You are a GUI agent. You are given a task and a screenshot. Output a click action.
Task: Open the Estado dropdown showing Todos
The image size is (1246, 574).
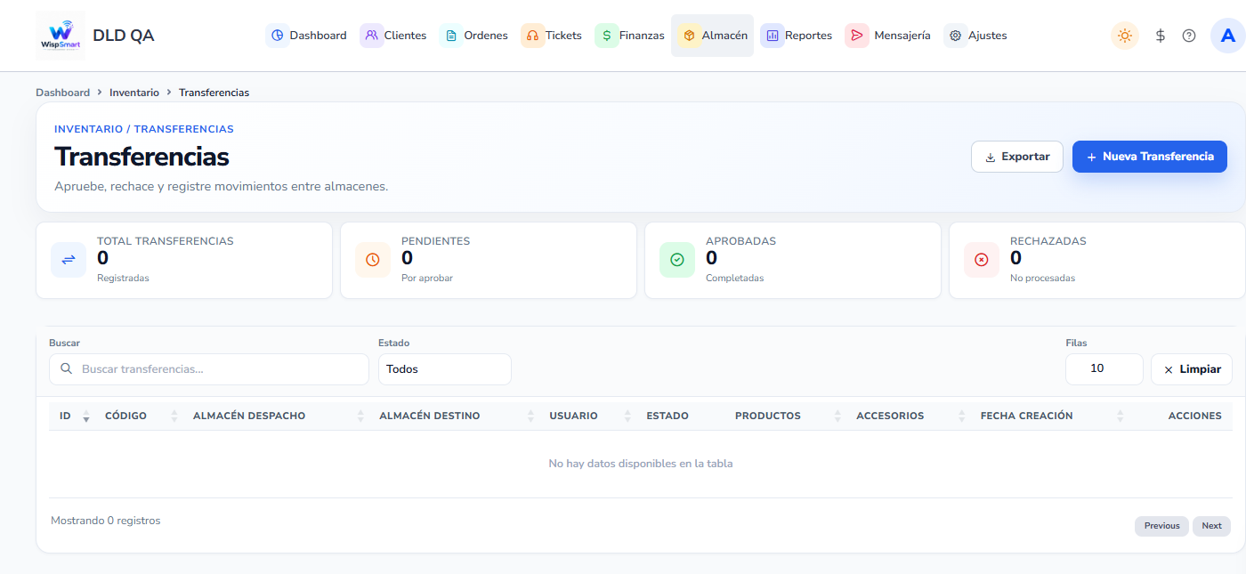[445, 369]
